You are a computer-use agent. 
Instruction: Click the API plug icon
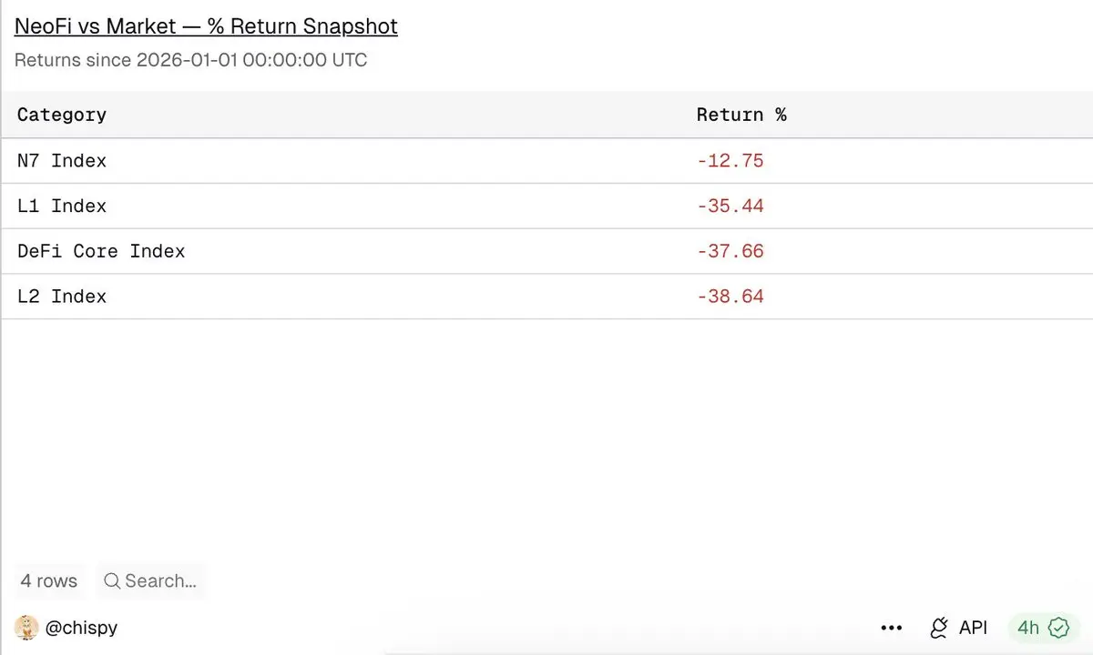(x=938, y=628)
